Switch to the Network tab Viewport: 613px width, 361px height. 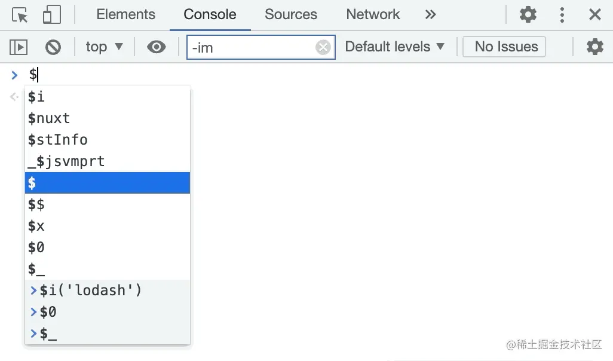[373, 14]
